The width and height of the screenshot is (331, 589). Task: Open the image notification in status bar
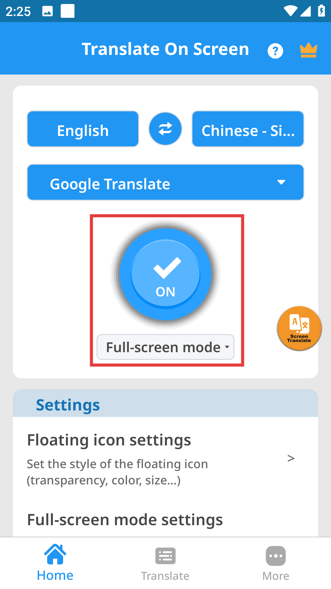point(48,11)
